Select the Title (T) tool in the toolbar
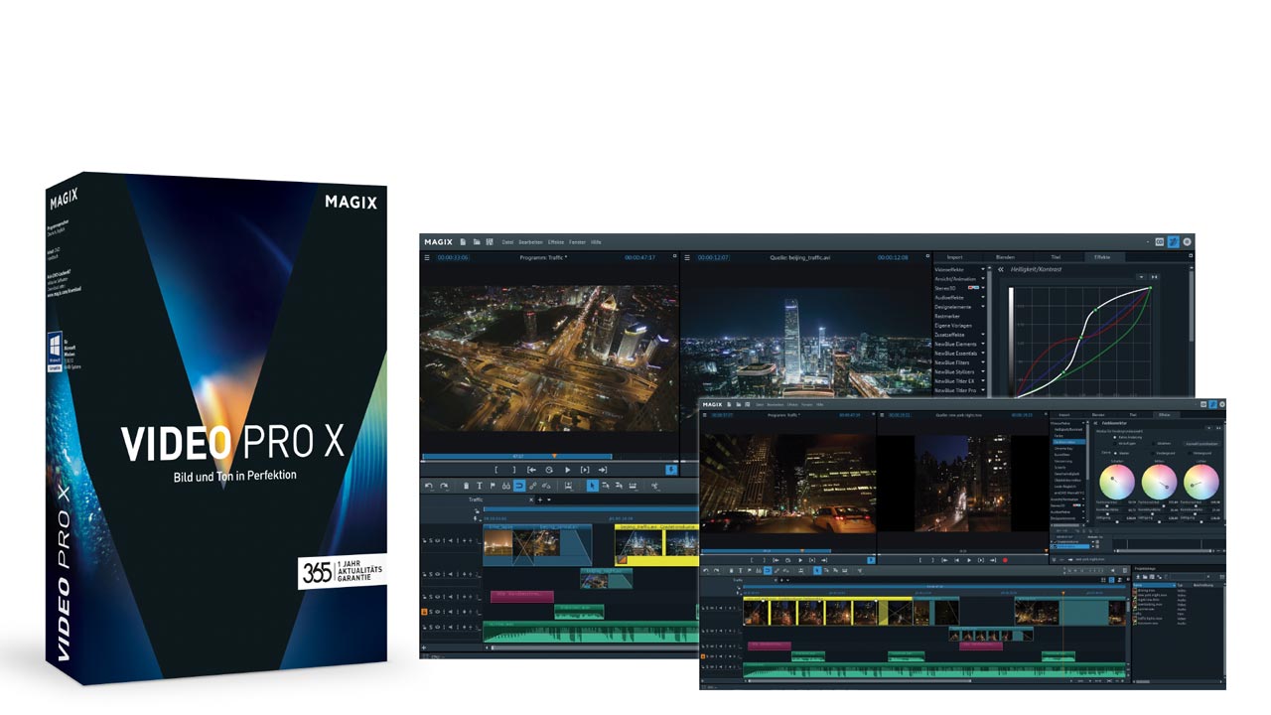The width and height of the screenshot is (1271, 715). pyautogui.click(x=480, y=486)
